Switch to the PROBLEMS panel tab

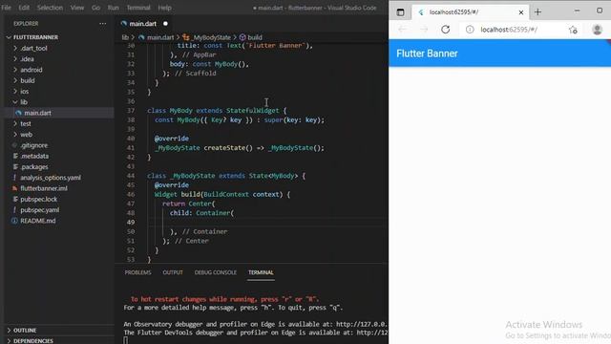137,272
